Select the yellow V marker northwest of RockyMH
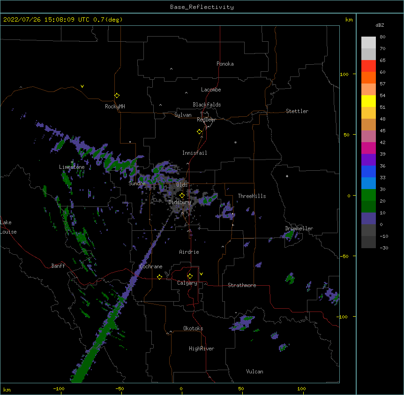404x395 pixels. tap(82, 86)
